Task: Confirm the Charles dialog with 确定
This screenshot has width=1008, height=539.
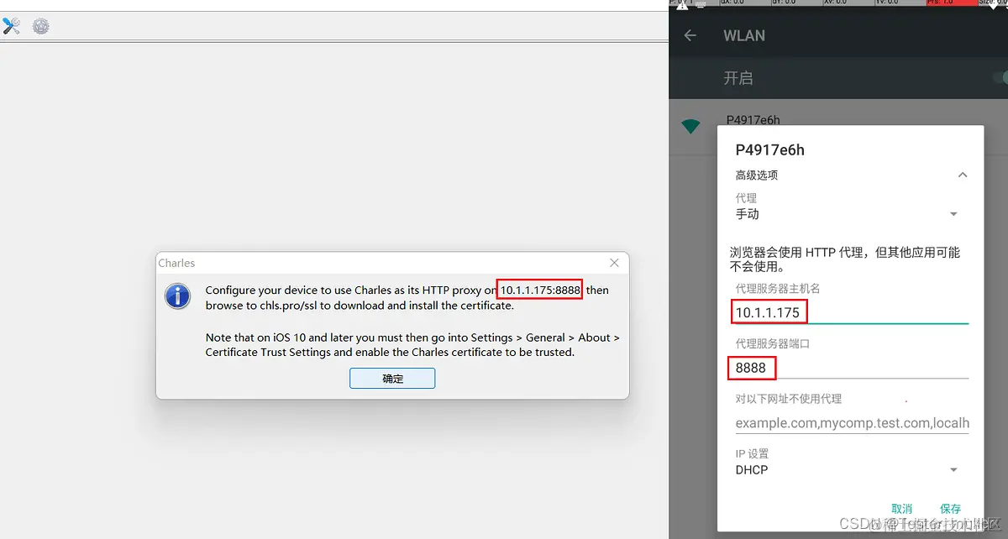Action: 392,379
